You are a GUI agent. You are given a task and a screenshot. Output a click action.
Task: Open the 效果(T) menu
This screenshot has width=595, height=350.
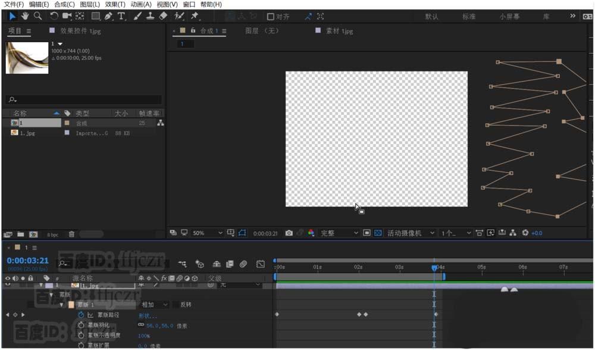[115, 4]
